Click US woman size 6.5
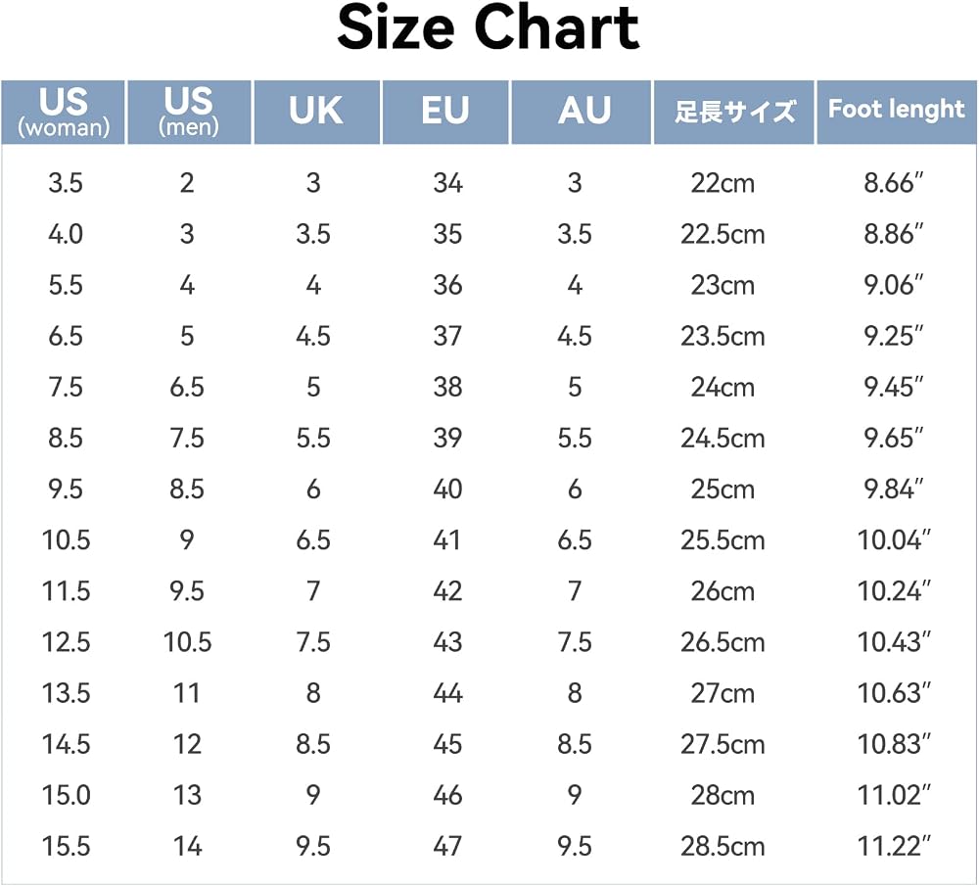979x886 pixels. [x=66, y=337]
